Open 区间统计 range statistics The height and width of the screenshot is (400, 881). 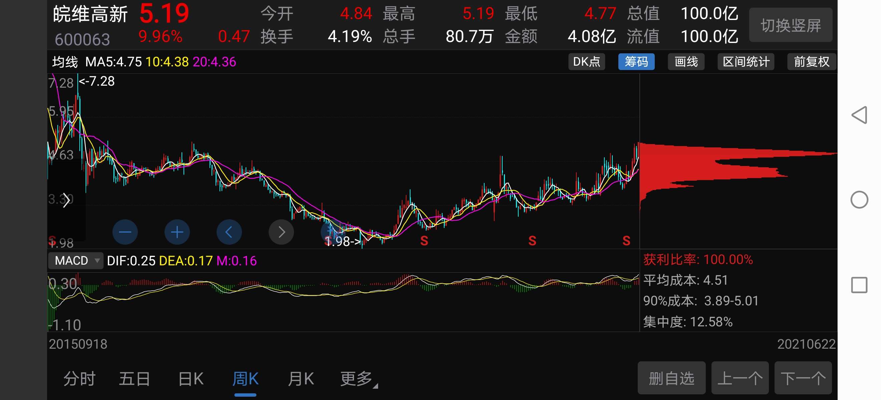(746, 62)
